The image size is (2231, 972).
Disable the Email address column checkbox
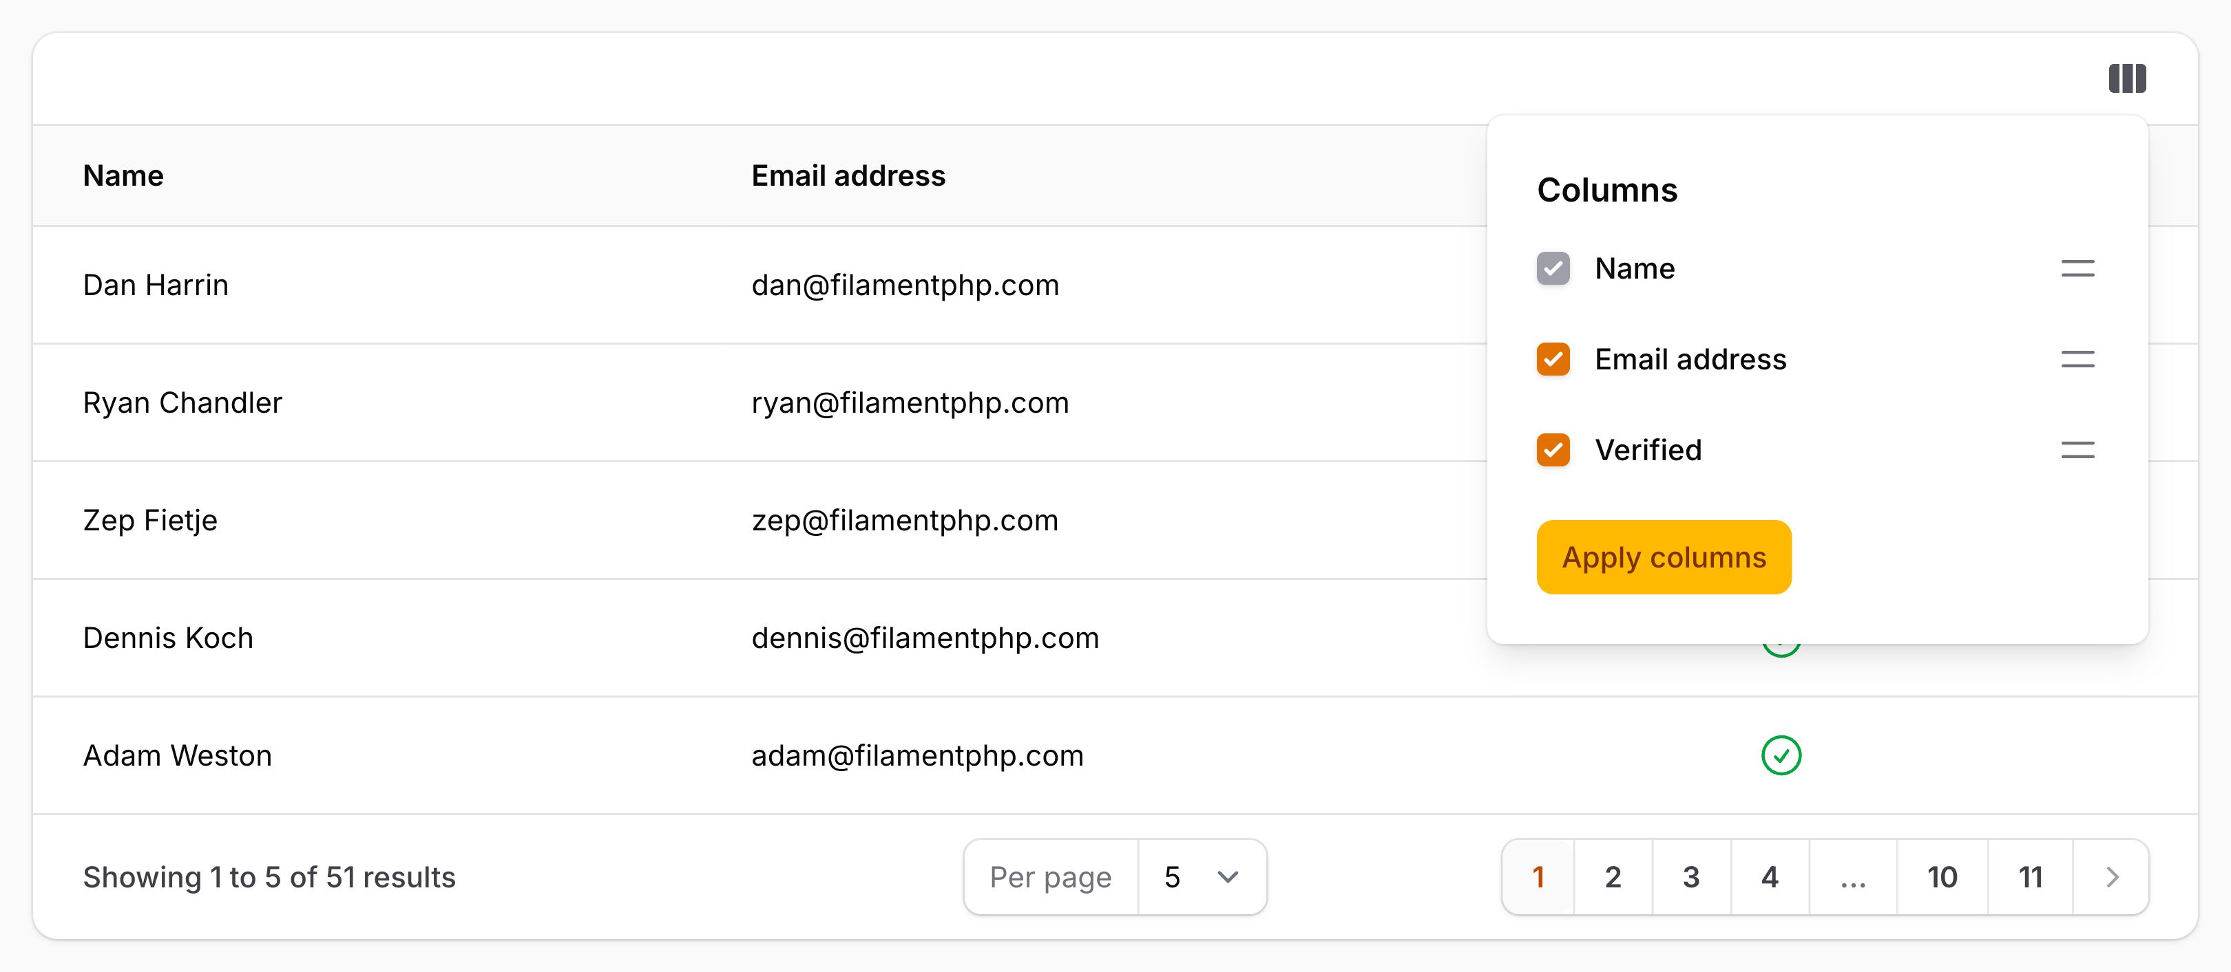1553,359
